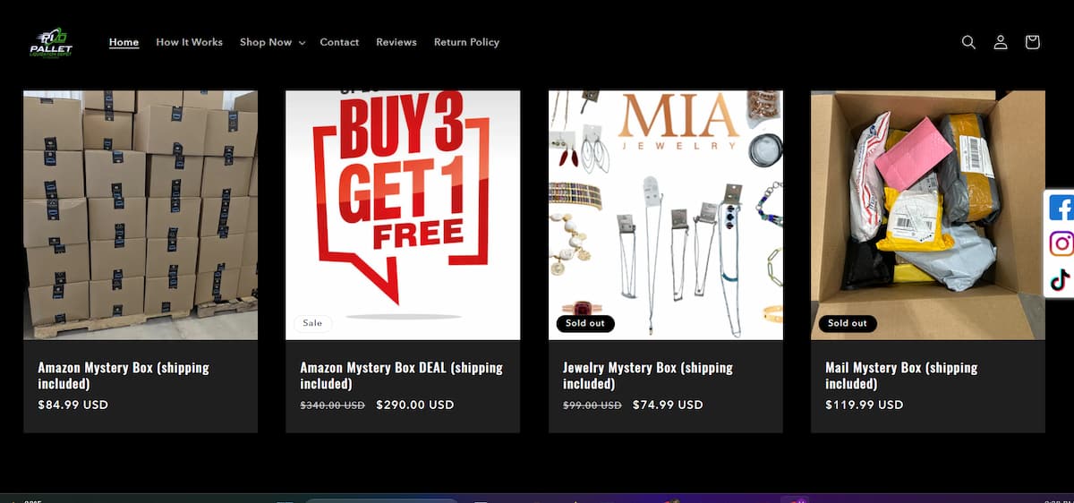This screenshot has width=1074, height=503.
Task: Open Amazon Mystery Box product title link
Action: (x=124, y=375)
